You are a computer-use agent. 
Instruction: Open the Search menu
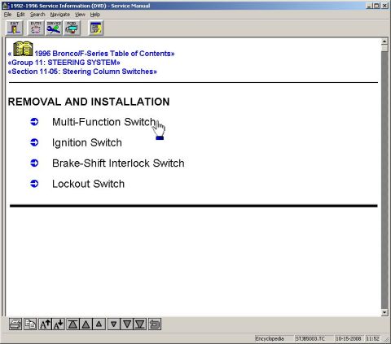pyautogui.click(x=37, y=15)
